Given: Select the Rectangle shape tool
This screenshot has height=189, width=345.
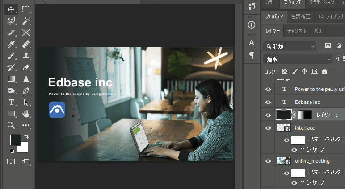Looking at the screenshot, I should (x=11, y=114).
